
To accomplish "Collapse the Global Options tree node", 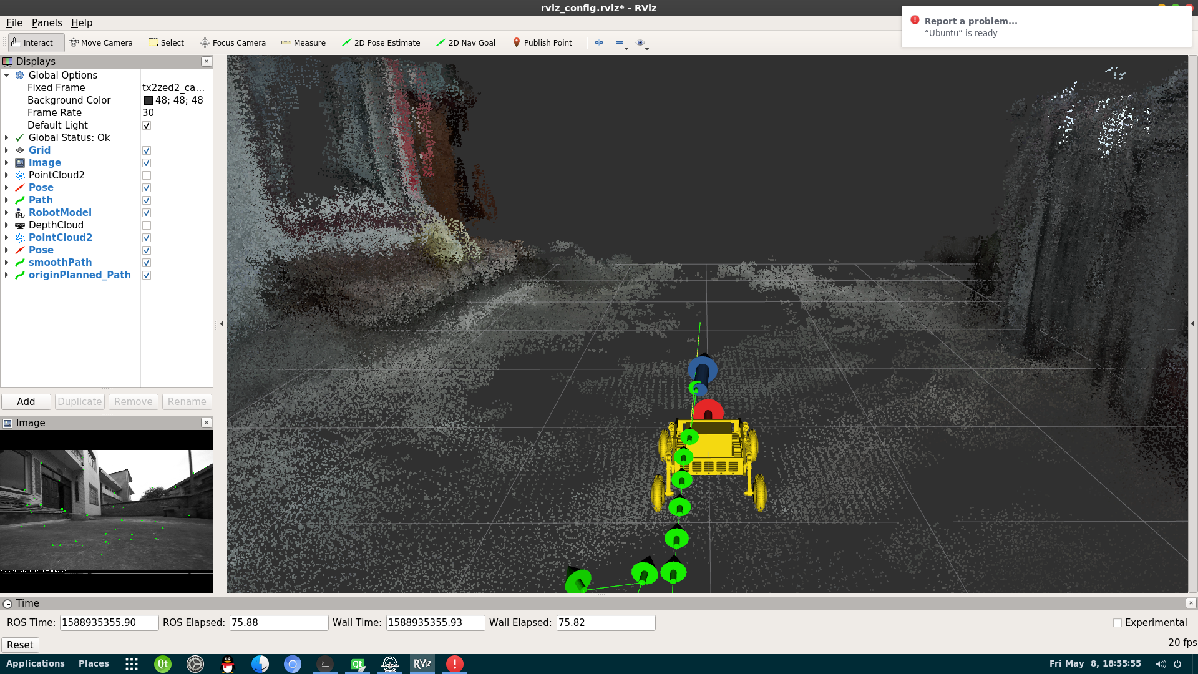I will (x=7, y=75).
